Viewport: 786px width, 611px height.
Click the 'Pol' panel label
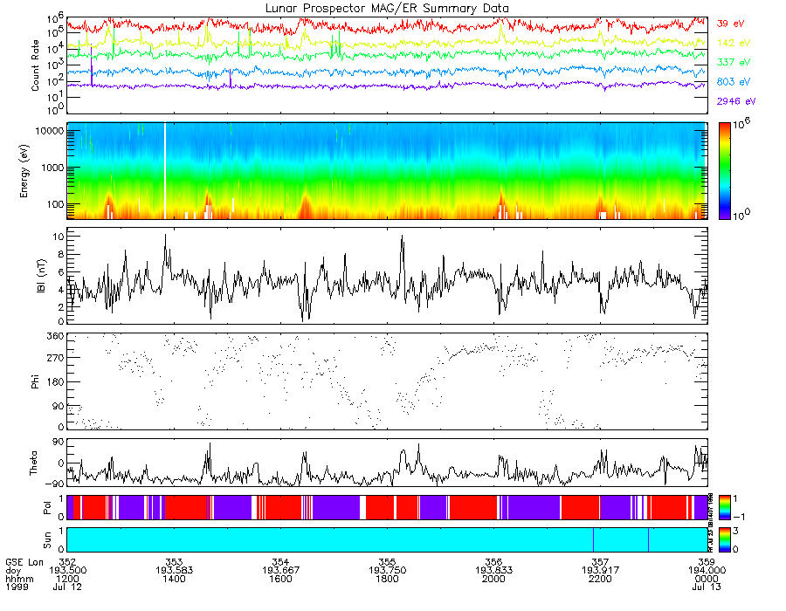click(47, 507)
